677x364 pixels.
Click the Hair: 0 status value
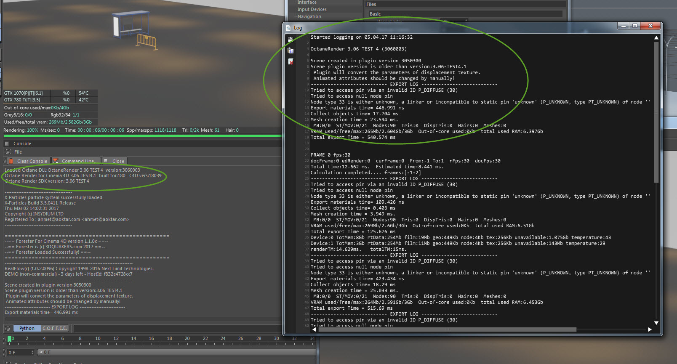232,130
